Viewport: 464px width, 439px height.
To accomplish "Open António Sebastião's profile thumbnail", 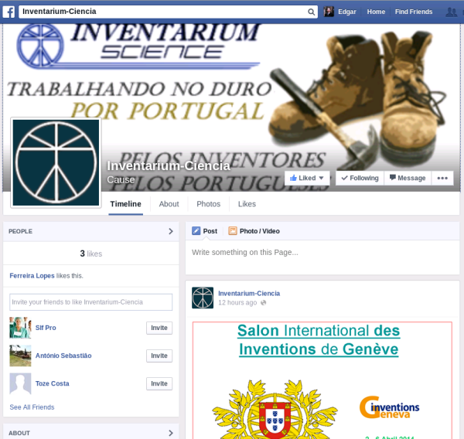I will pos(20,356).
